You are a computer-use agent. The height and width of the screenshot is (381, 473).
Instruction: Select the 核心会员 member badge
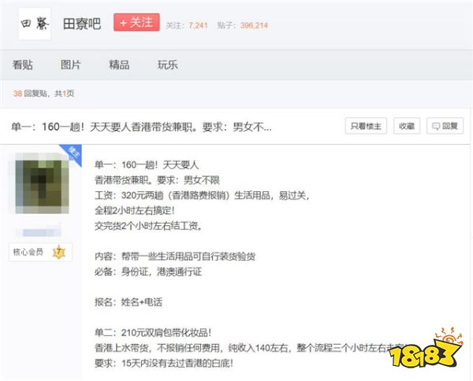pyautogui.click(x=40, y=252)
